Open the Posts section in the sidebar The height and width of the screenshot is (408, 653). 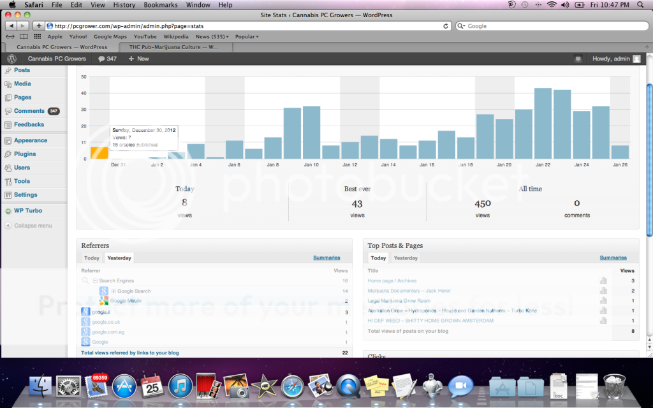(x=22, y=70)
